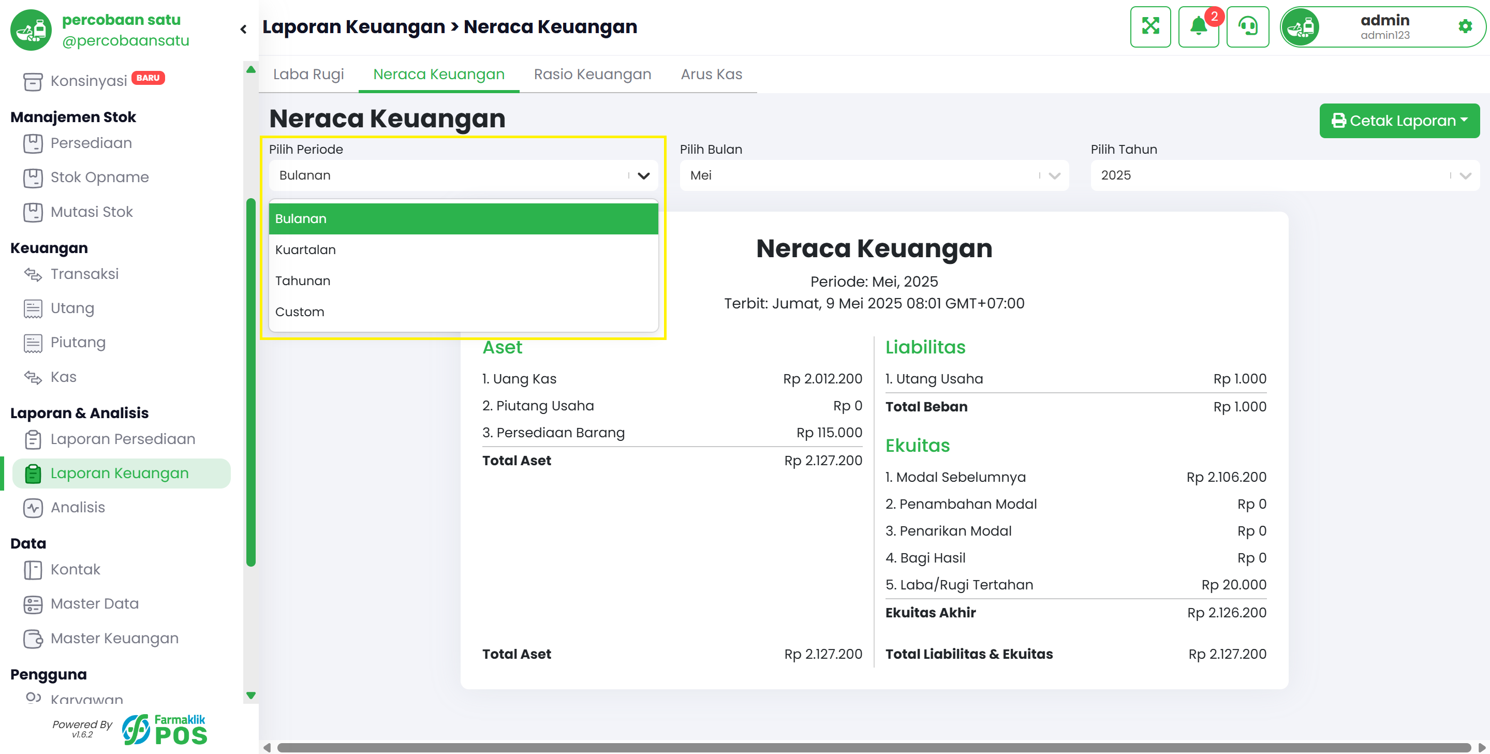This screenshot has height=754, width=1490.
Task: Click the percobaan satu pharmacy logo
Action: [x=31, y=29]
